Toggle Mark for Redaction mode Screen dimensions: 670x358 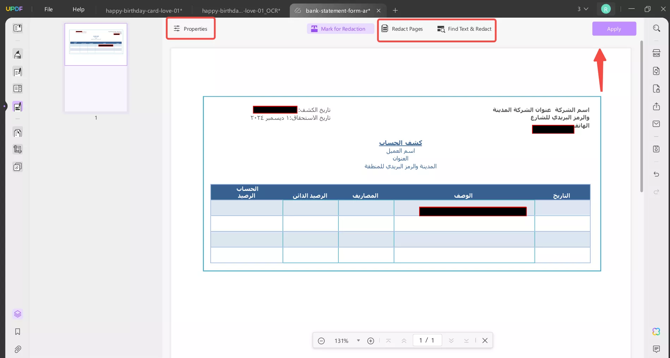pos(340,29)
